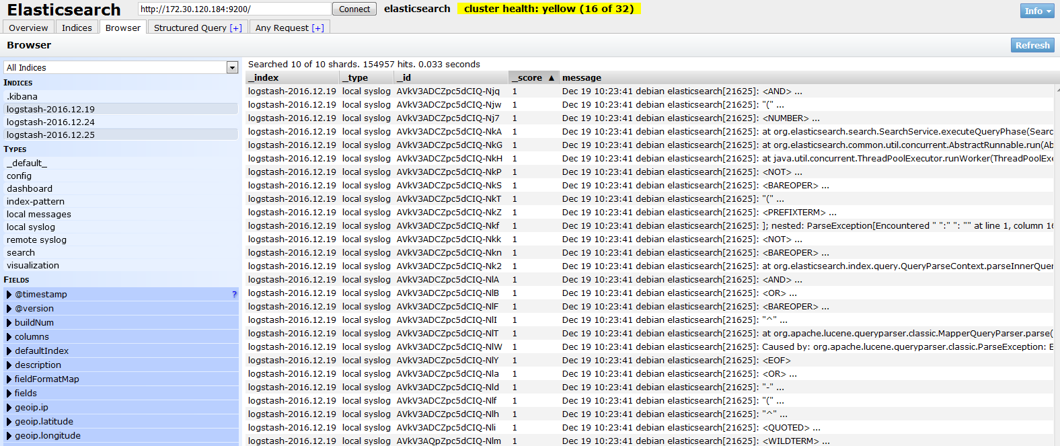The image size is (1060, 446).
Task: Click the message containing <WILDTERM>
Action: point(696,441)
